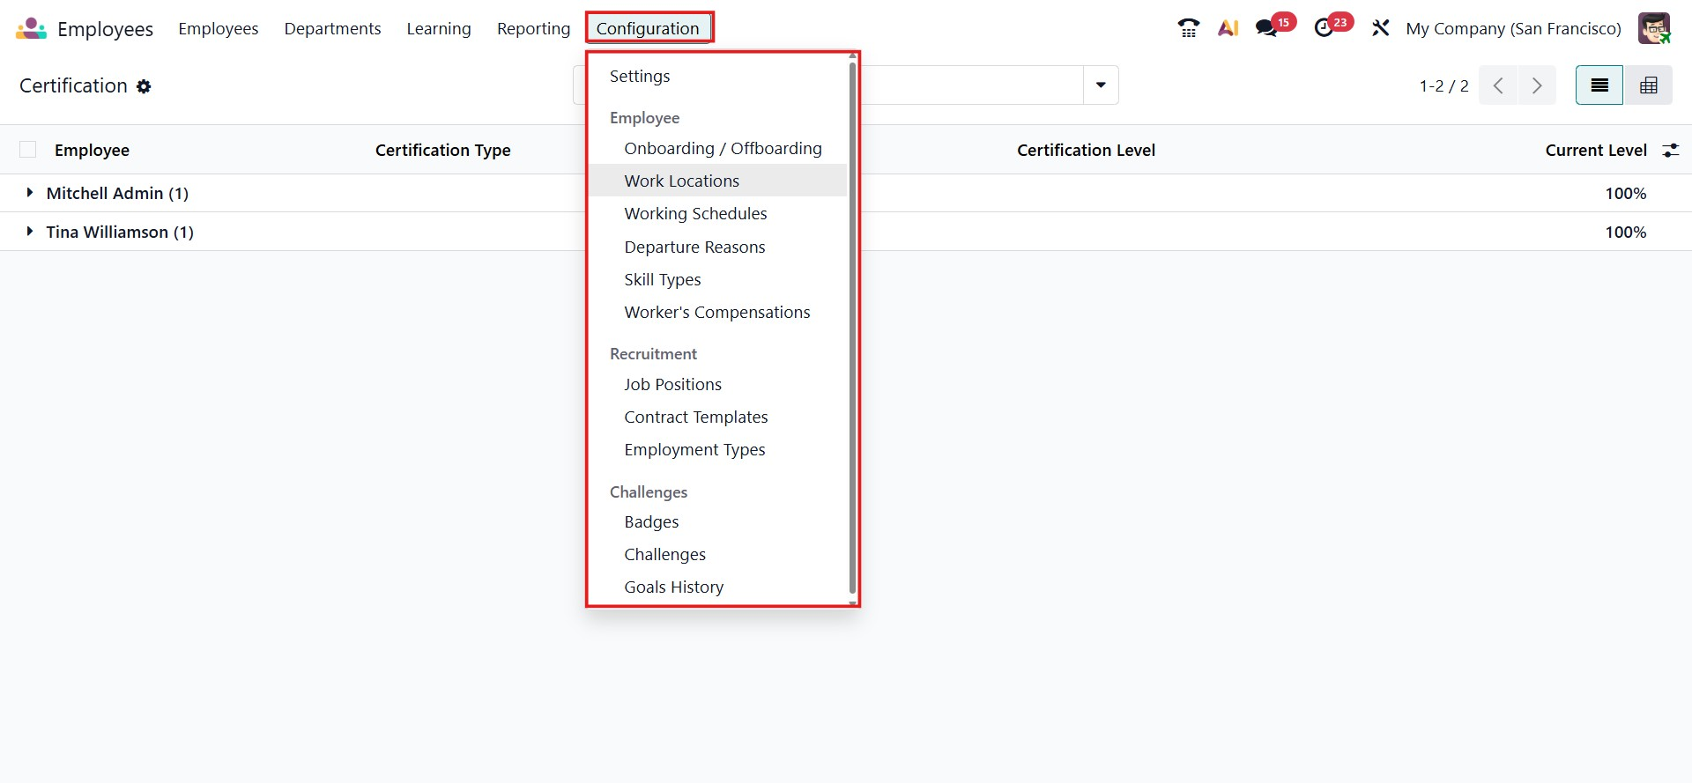Click the user avatar in top bar

(1653, 28)
